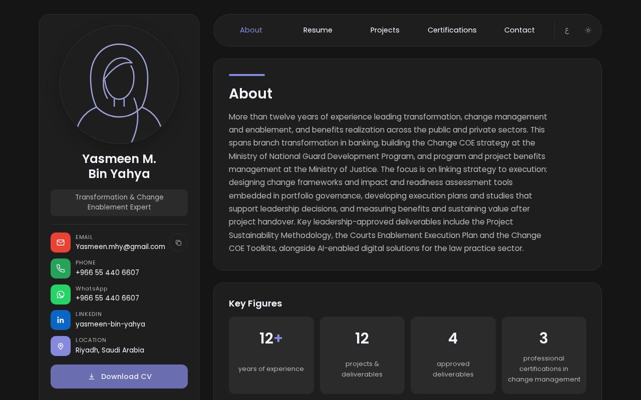641x400 pixels.
Task: Click the Yasmeen.mhy@gmail.com email link
Action: 120,246
